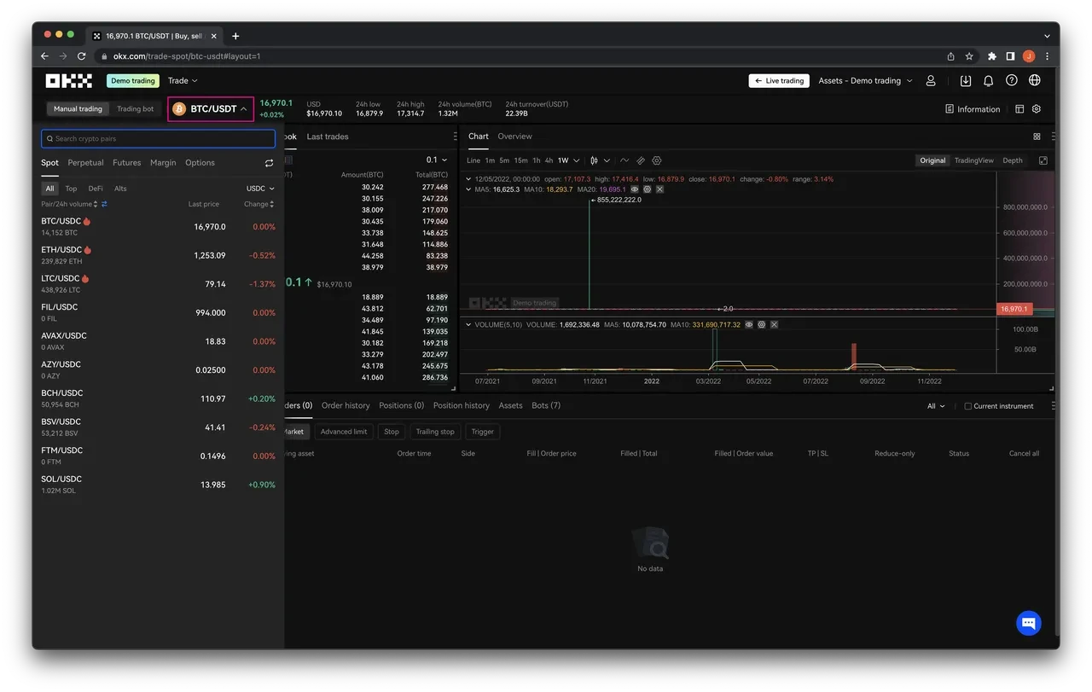The width and height of the screenshot is (1092, 692).
Task: Select the Depth chart view
Action: point(1013,160)
